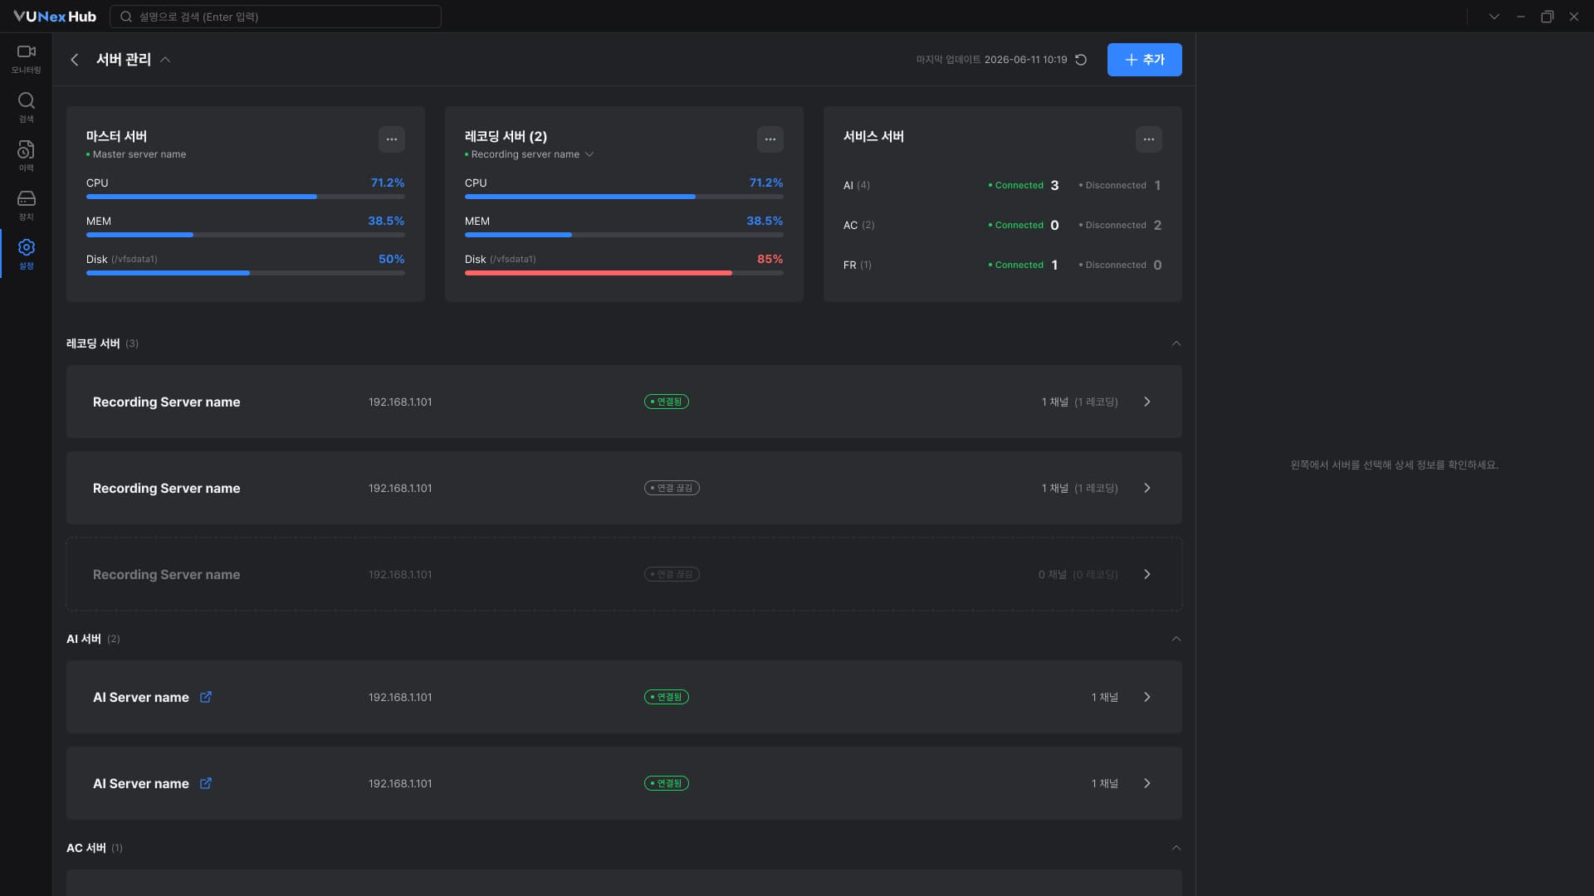Click the 레코딩 서버 (3) section heading

[x=102, y=343]
